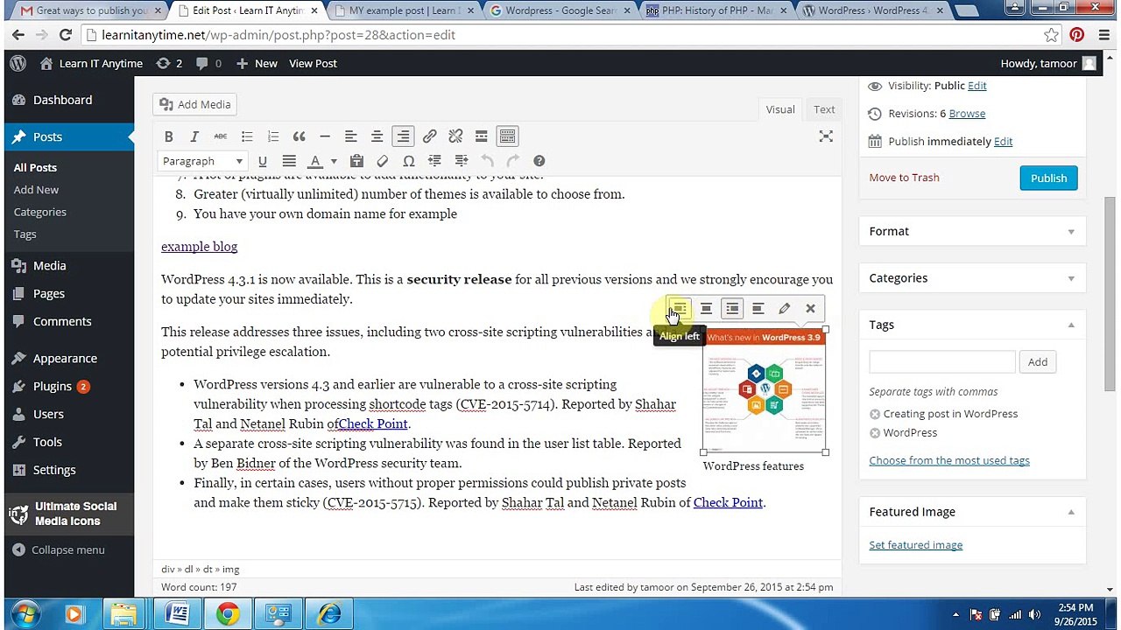Switch to the Text editor tab
This screenshot has height=630, width=1121.
(x=824, y=109)
